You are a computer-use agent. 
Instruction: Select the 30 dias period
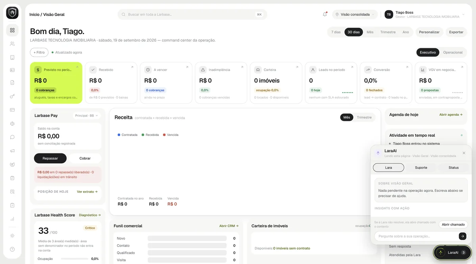click(353, 32)
